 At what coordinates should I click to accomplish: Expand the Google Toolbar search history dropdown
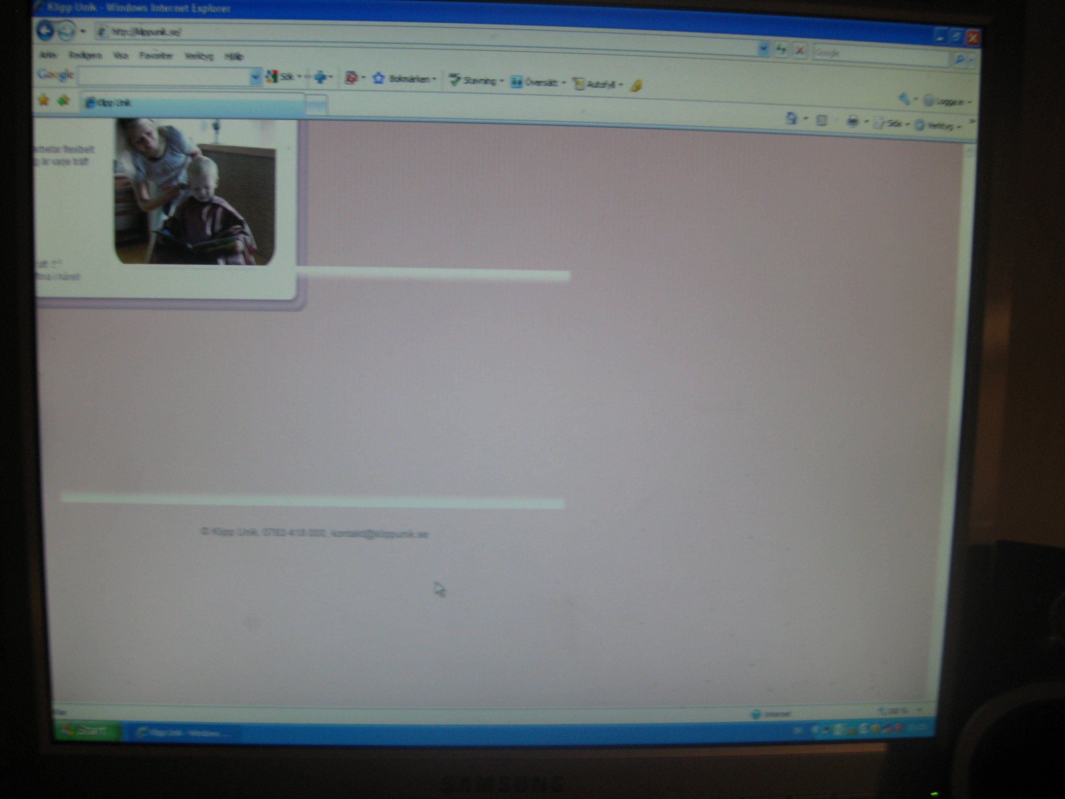point(256,77)
